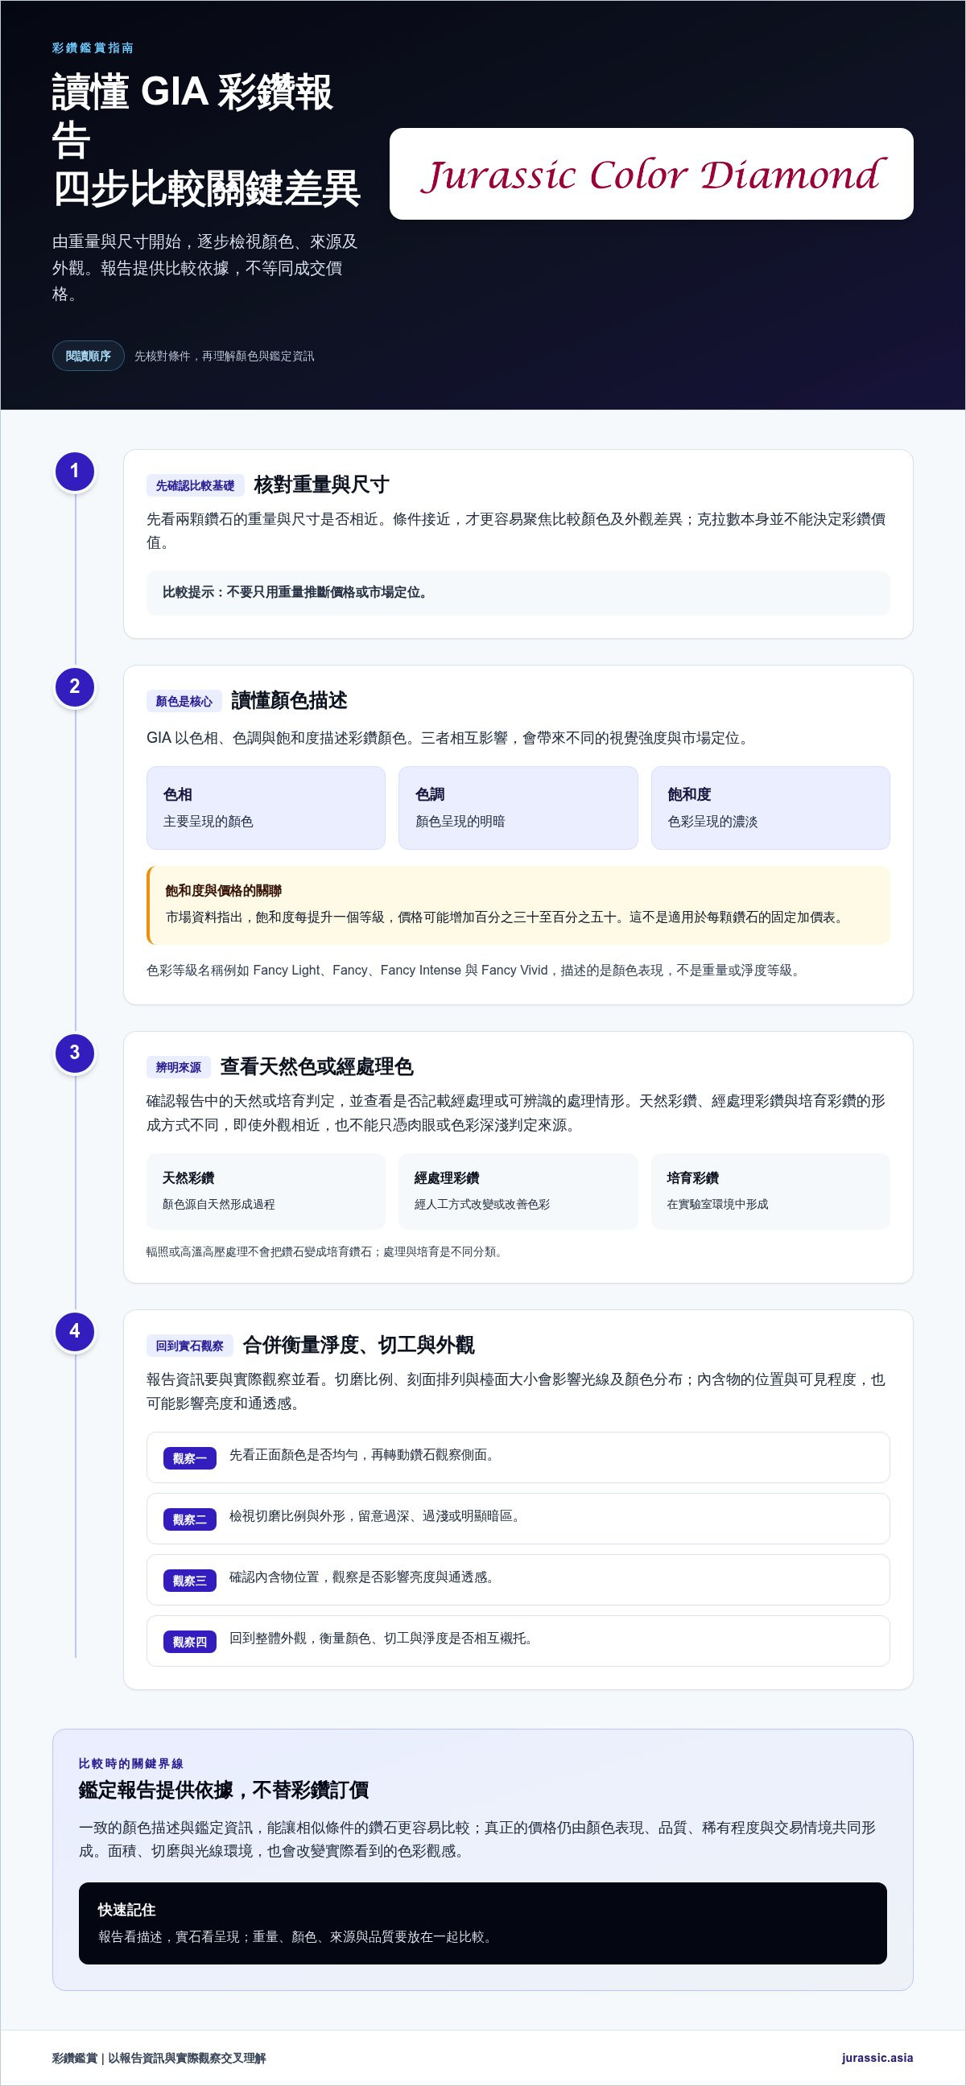Screen dimensions: 966x2086
Task: Click the 辨明來源 tag
Action: pyautogui.click(x=178, y=1067)
